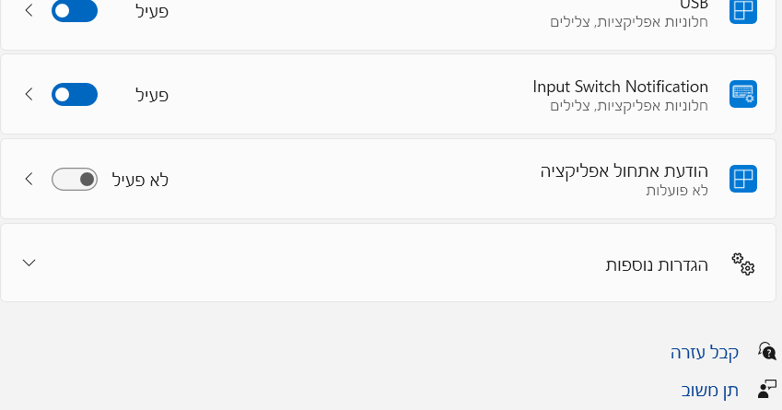Click the USB app icon
The height and width of the screenshot is (410, 782).
pyautogui.click(x=742, y=10)
